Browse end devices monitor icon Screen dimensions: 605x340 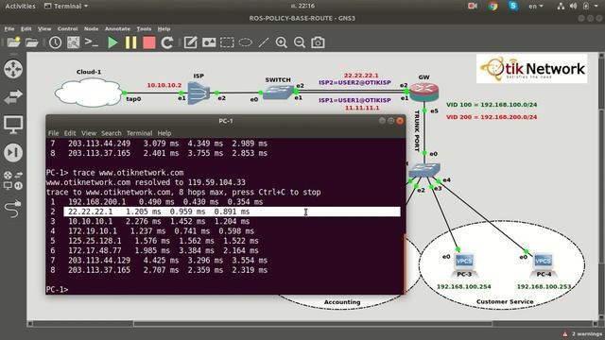[x=13, y=125]
